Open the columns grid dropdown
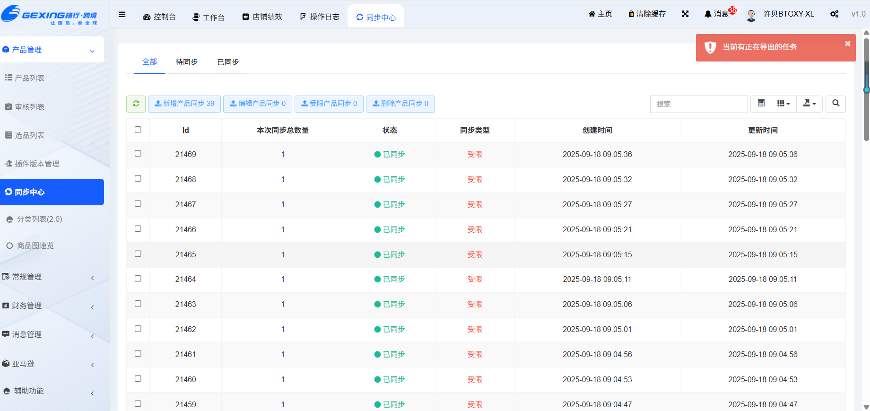The image size is (870, 411). tap(783, 104)
